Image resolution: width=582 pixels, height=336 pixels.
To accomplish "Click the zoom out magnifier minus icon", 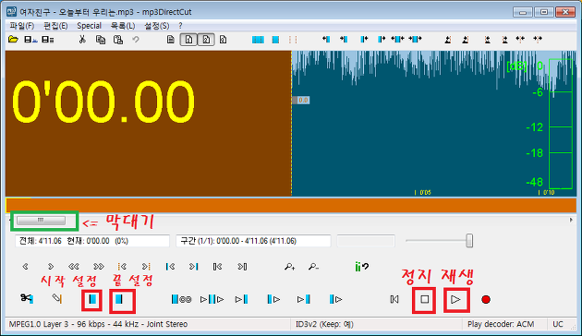I will 313,266.
